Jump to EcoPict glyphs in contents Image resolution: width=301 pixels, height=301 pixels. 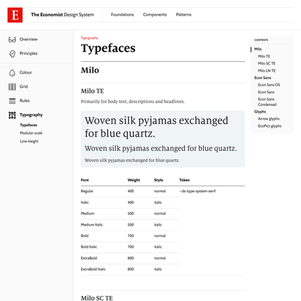coord(270,126)
